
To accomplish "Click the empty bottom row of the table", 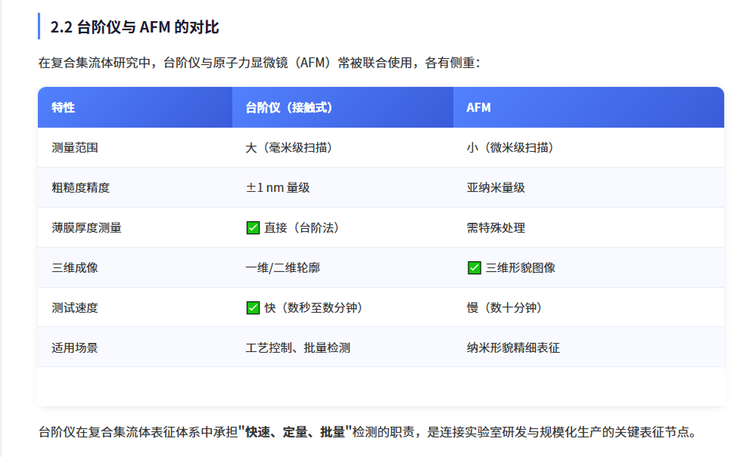I will coord(378,387).
